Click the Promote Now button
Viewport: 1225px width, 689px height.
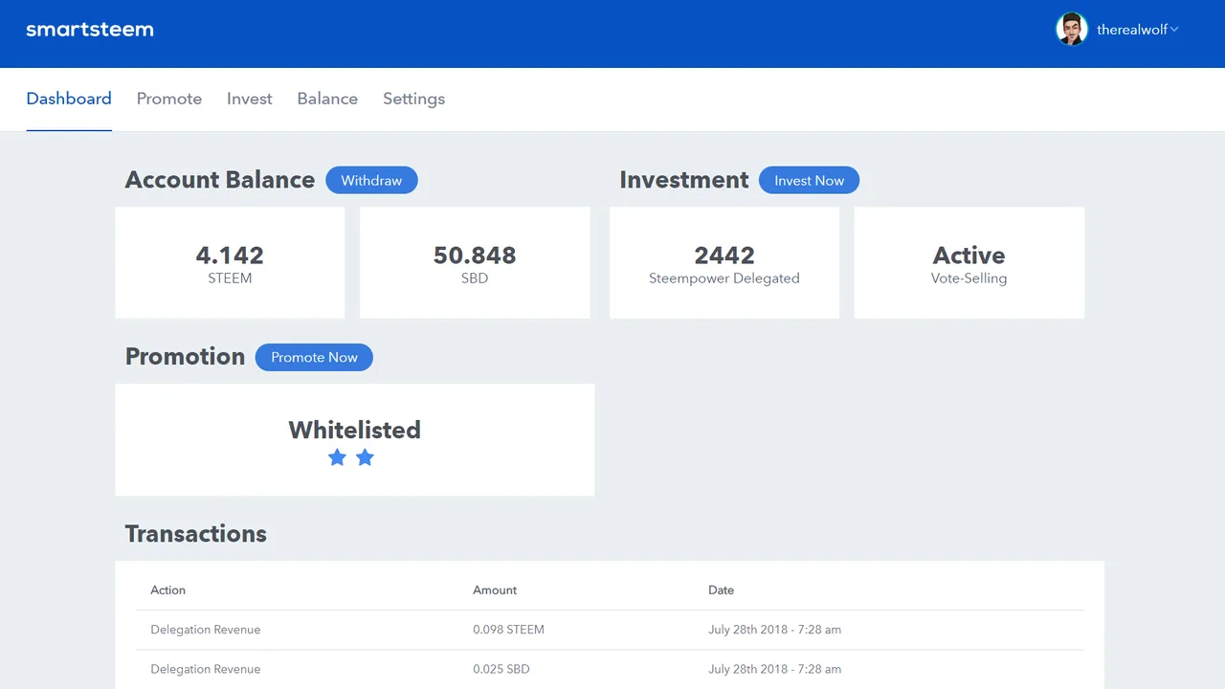click(x=314, y=357)
